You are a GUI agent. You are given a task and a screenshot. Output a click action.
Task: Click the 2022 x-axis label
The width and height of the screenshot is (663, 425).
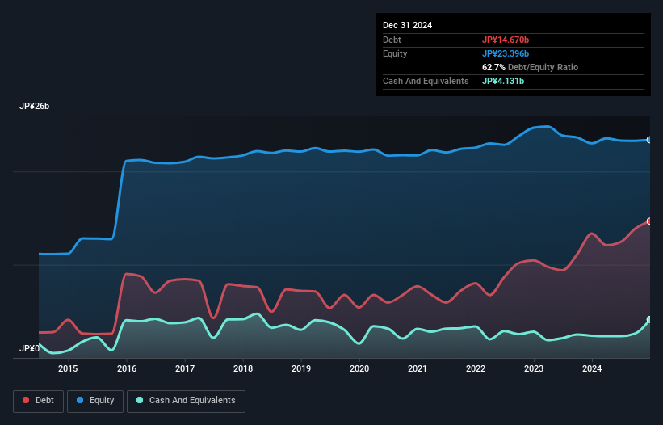(476, 368)
